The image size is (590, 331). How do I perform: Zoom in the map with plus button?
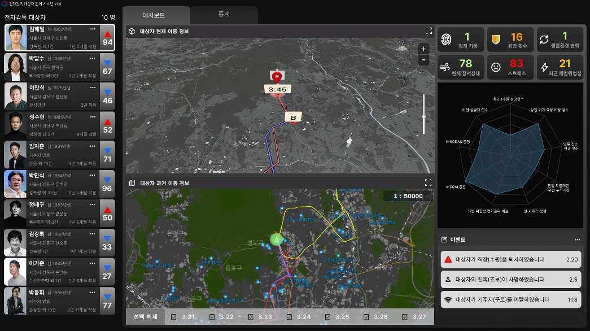tap(423, 49)
